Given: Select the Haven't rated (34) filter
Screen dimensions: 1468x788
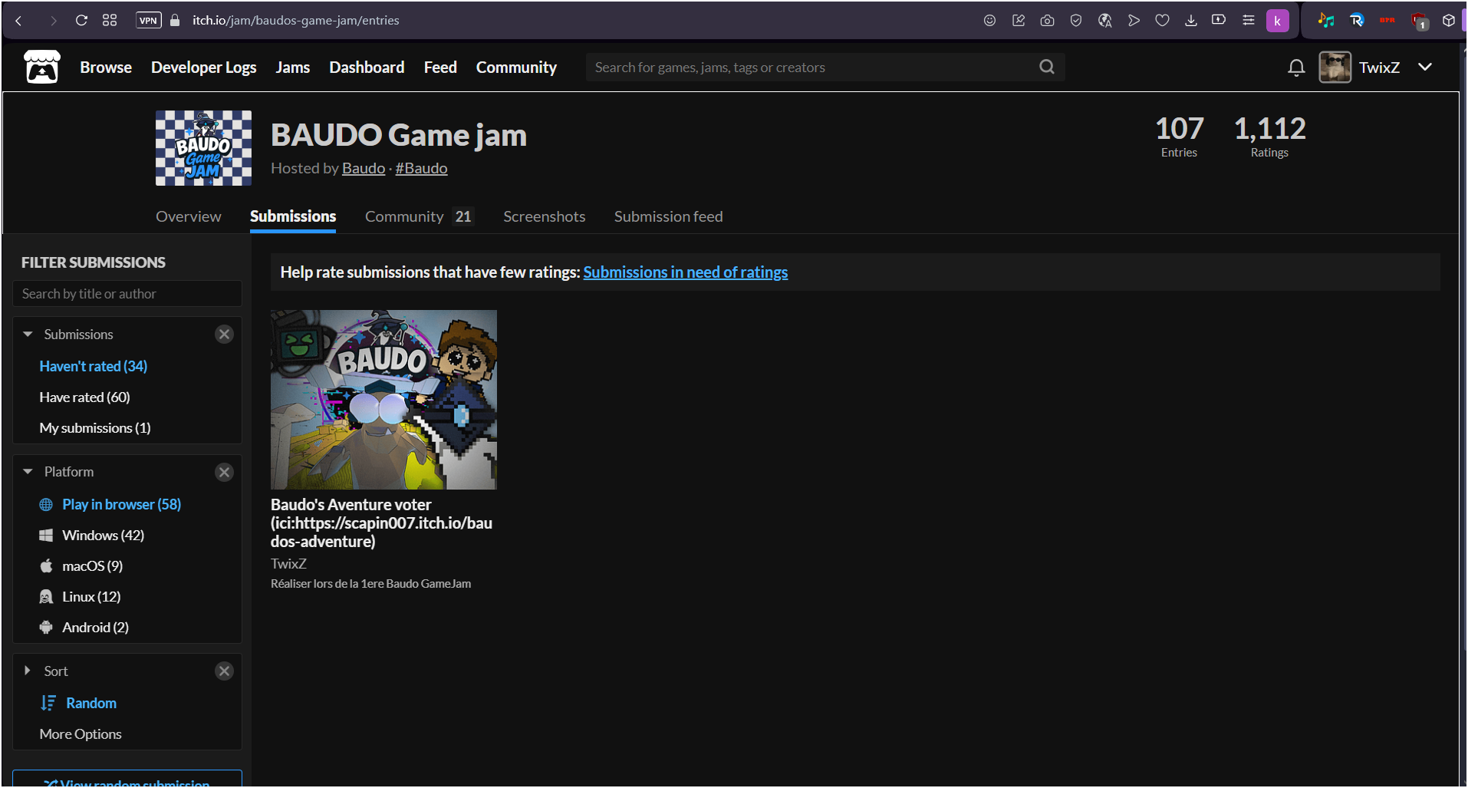Looking at the screenshot, I should click(x=94, y=366).
